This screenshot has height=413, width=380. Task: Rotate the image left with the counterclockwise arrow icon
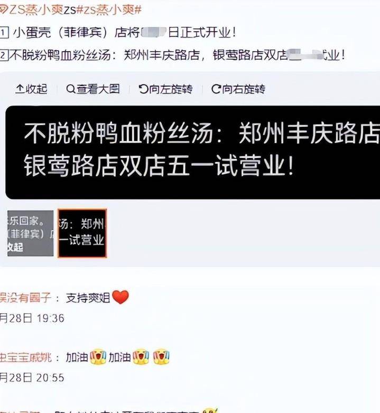coord(144,89)
